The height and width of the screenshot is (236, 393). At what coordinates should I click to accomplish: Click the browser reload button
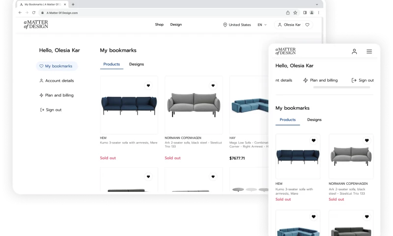point(33,13)
